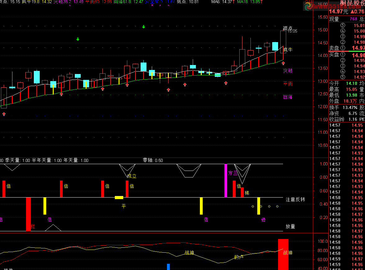Click the yellow 梯 signal label
The image size is (365, 270).
(247, 193)
